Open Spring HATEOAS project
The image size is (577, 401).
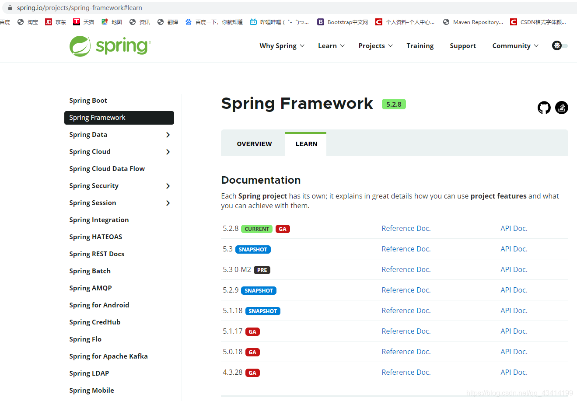(x=95, y=237)
